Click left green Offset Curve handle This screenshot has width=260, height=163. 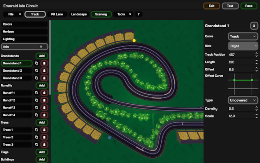[234, 80]
